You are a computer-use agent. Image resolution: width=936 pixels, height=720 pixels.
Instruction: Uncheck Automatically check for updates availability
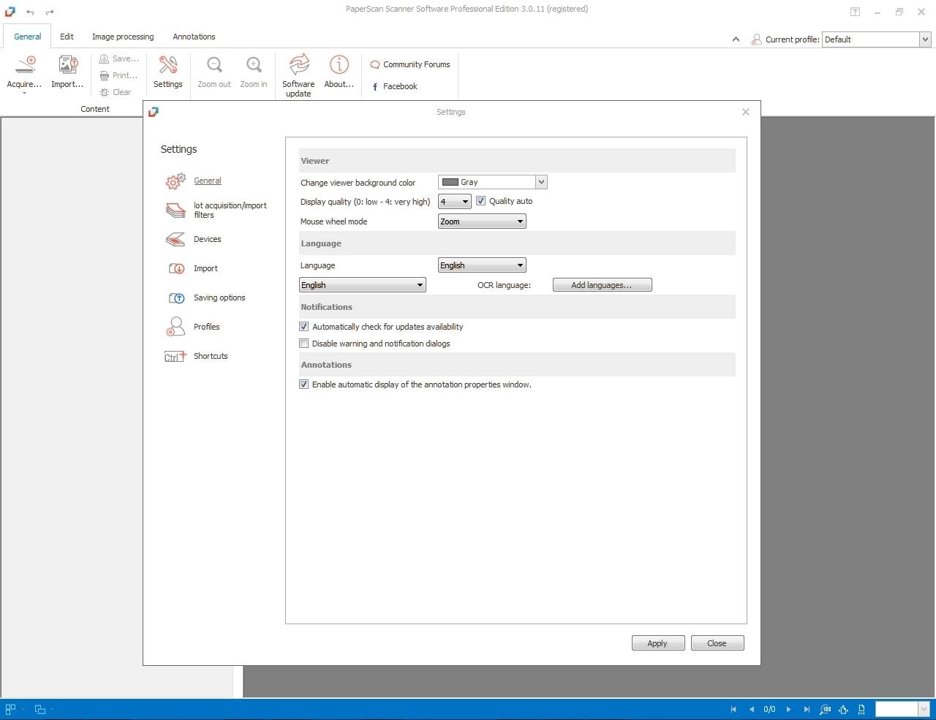tap(304, 327)
